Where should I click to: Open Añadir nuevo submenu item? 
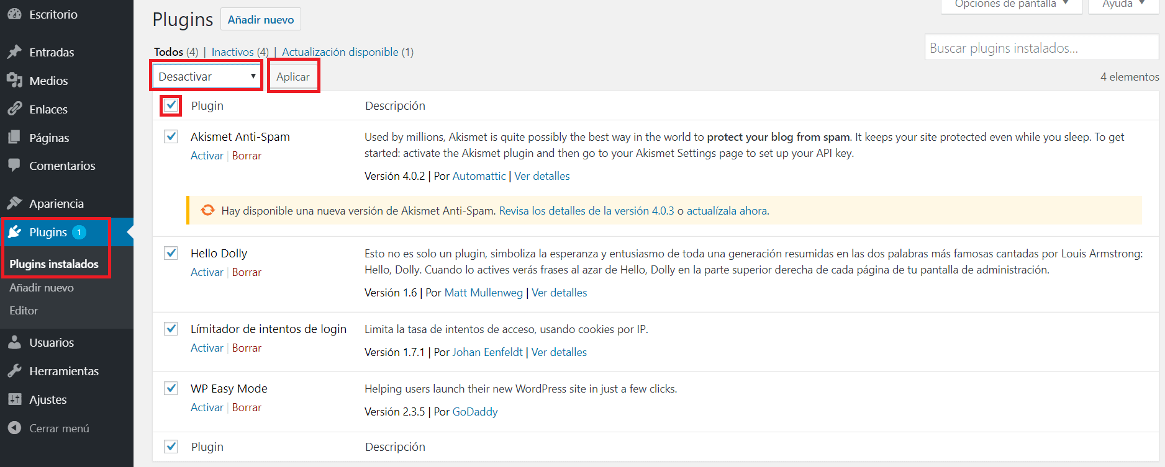click(x=42, y=288)
